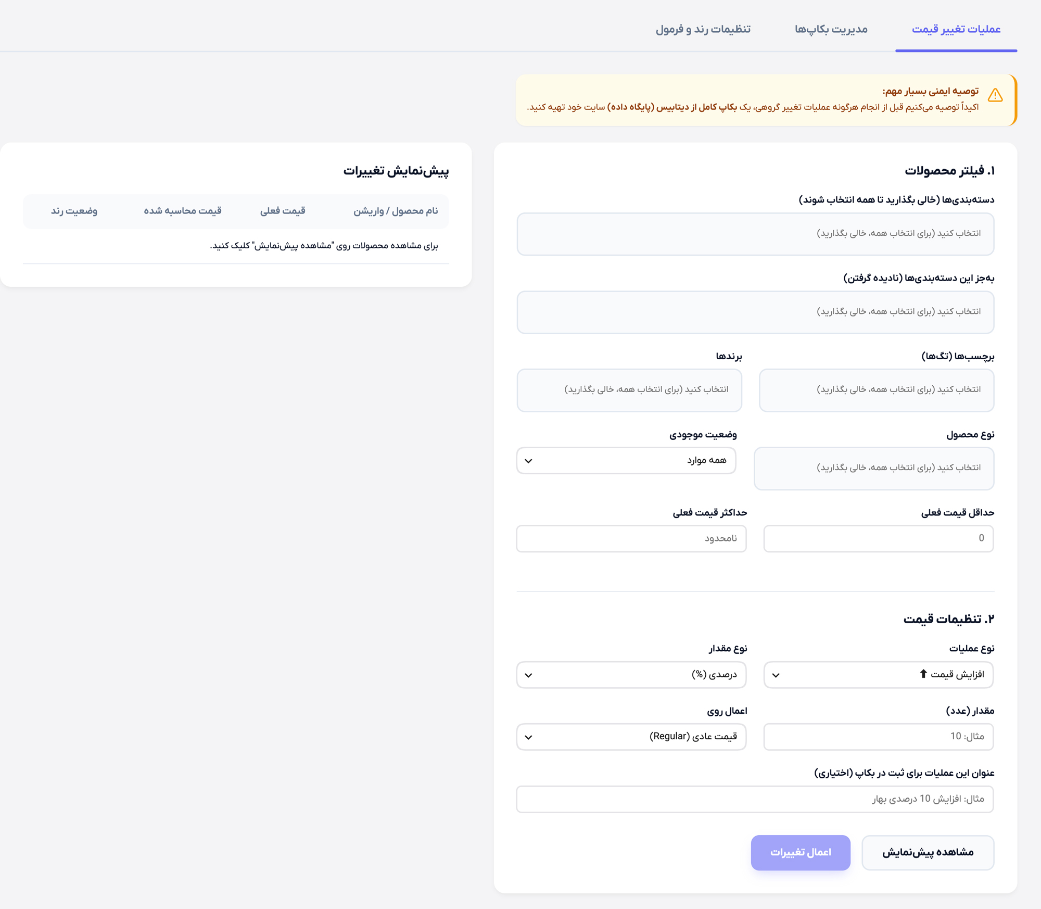Click the برندها selection field

(629, 390)
